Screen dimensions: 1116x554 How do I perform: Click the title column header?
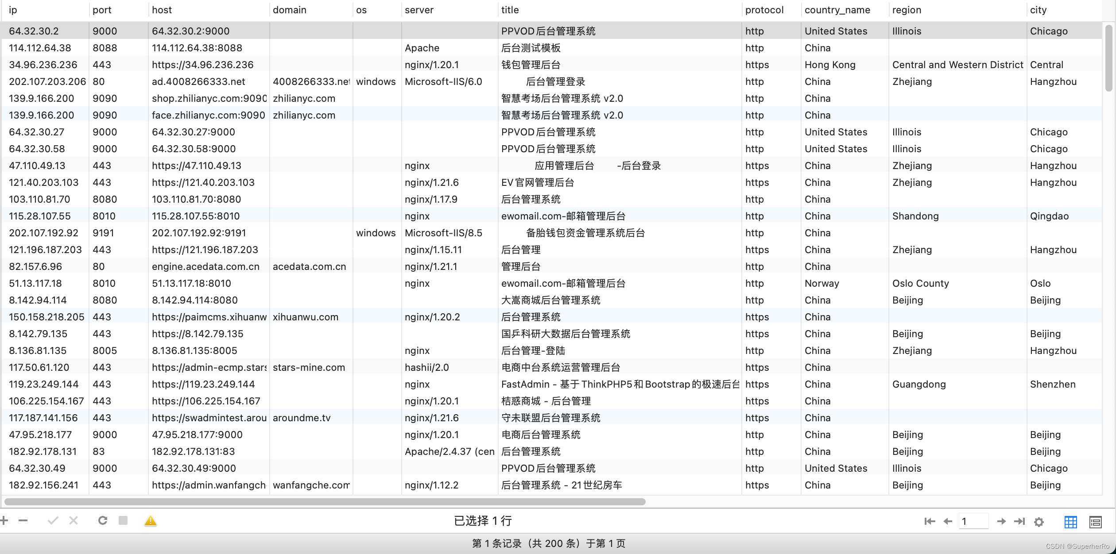(510, 10)
